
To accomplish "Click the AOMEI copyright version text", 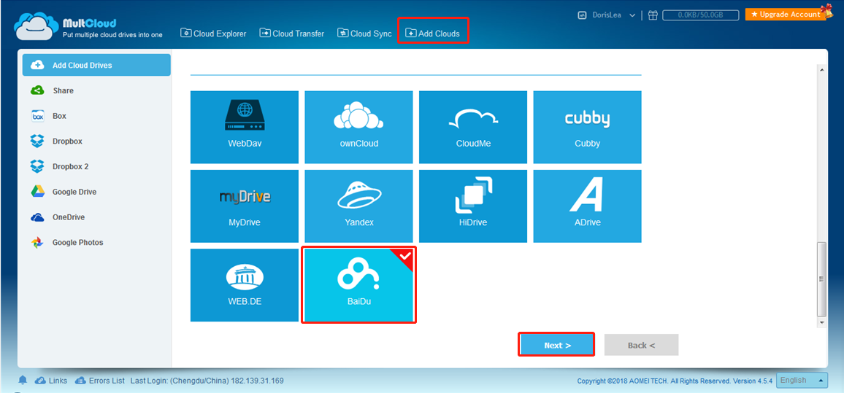I will (675, 381).
